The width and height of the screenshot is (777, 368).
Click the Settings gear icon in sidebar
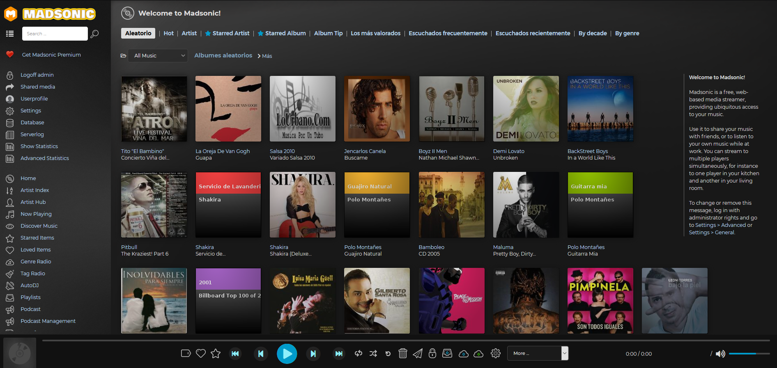(10, 111)
